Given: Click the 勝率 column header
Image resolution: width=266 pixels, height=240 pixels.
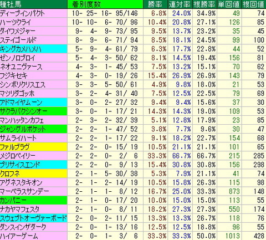Looking at the screenshot, I should [x=155, y=4].
